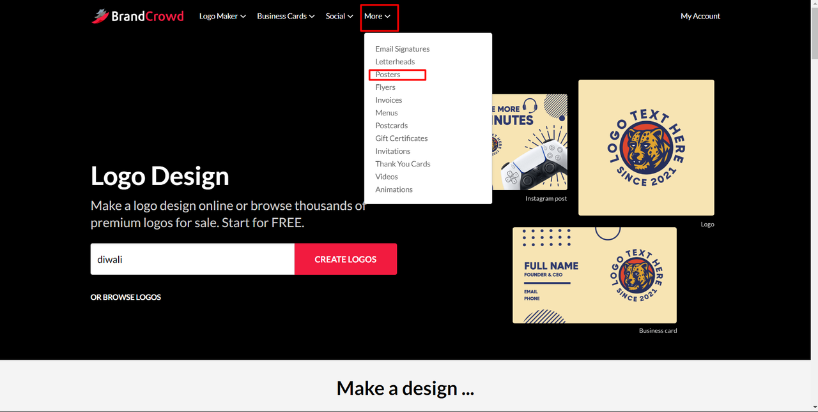The image size is (818, 412).
Task: Open the Business card preview thumbnail
Action: tap(594, 275)
